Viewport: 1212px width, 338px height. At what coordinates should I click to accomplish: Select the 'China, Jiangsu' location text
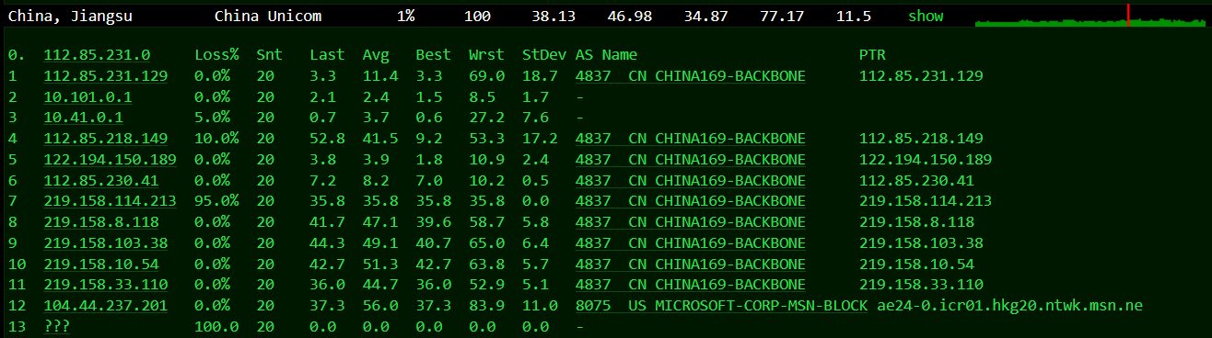coord(69,17)
